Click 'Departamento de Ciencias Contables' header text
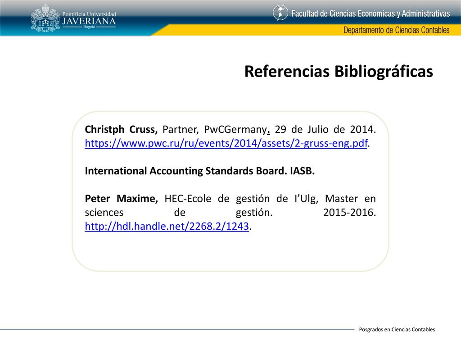461x346 pixels. point(396,30)
